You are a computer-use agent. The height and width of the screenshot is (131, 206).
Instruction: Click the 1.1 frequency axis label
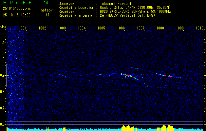[x=3, y=43]
